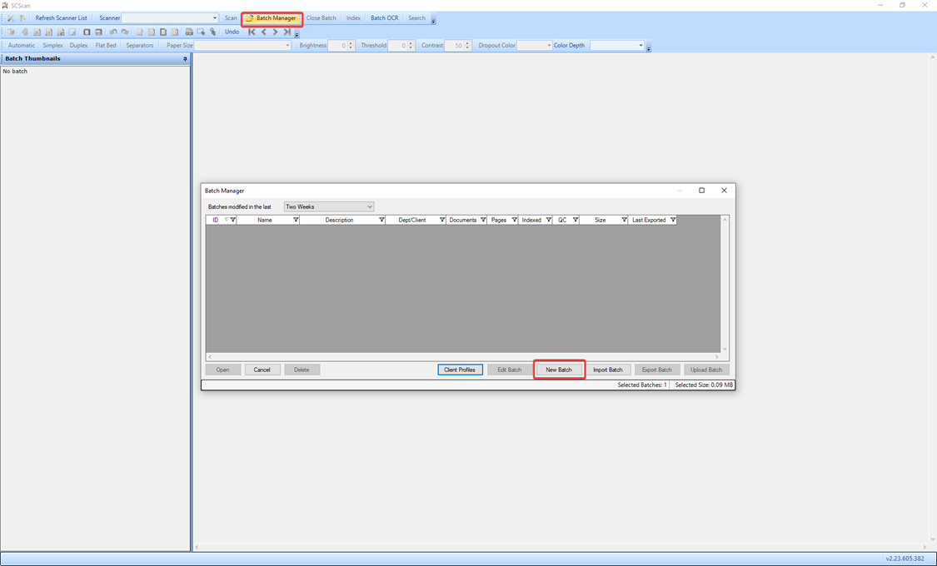
Task: Go to first page navigation arrow
Action: [252, 32]
